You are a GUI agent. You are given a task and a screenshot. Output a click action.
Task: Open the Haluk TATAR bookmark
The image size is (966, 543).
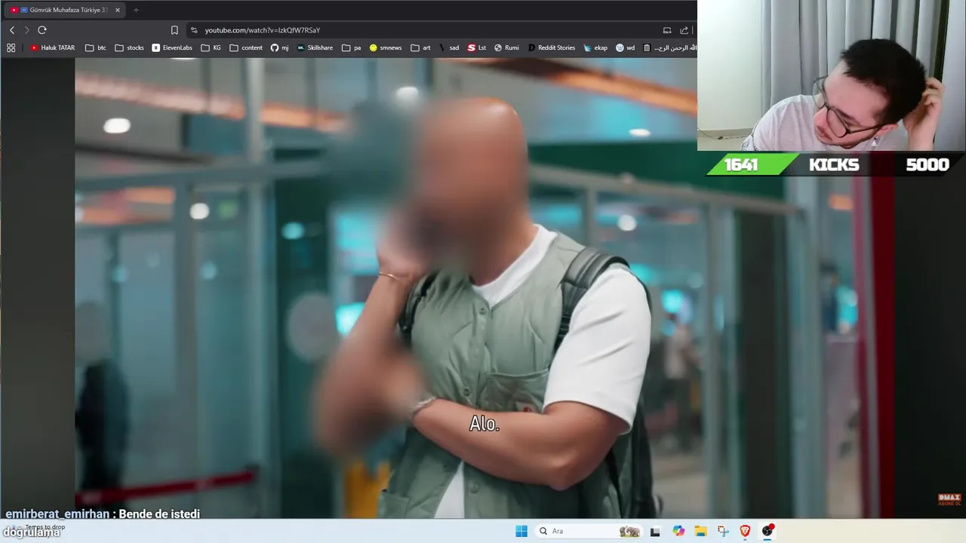[53, 48]
